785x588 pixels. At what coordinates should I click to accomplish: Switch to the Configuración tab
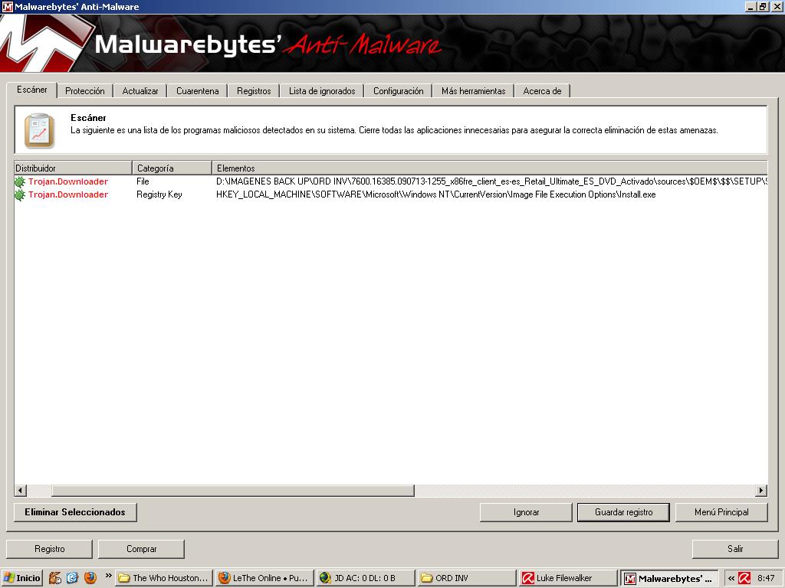tap(399, 91)
